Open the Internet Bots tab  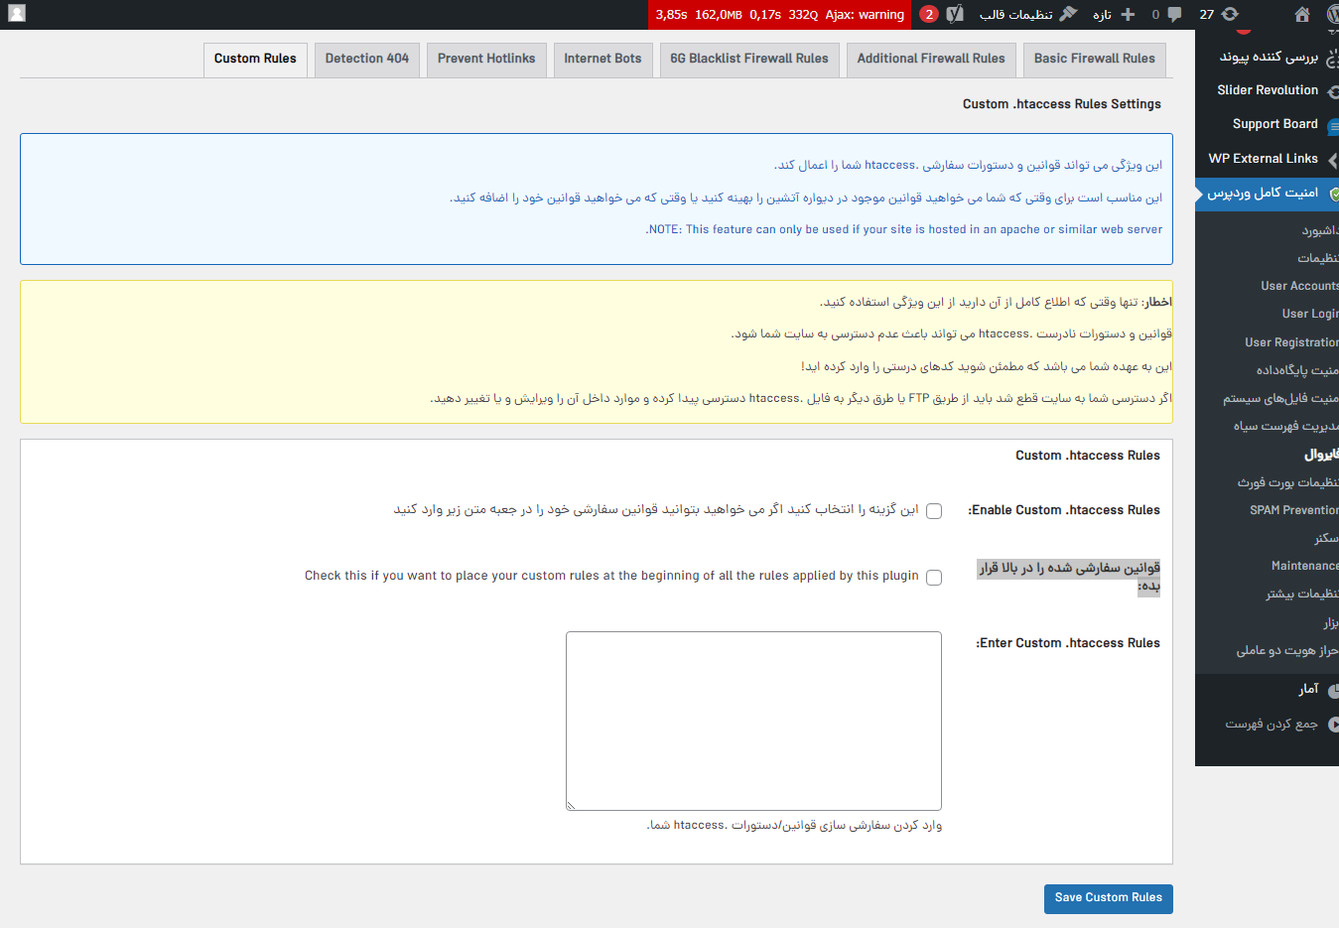(603, 59)
